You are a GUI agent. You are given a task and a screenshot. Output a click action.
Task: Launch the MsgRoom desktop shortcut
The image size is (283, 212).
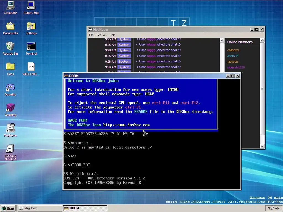(x=10, y=130)
